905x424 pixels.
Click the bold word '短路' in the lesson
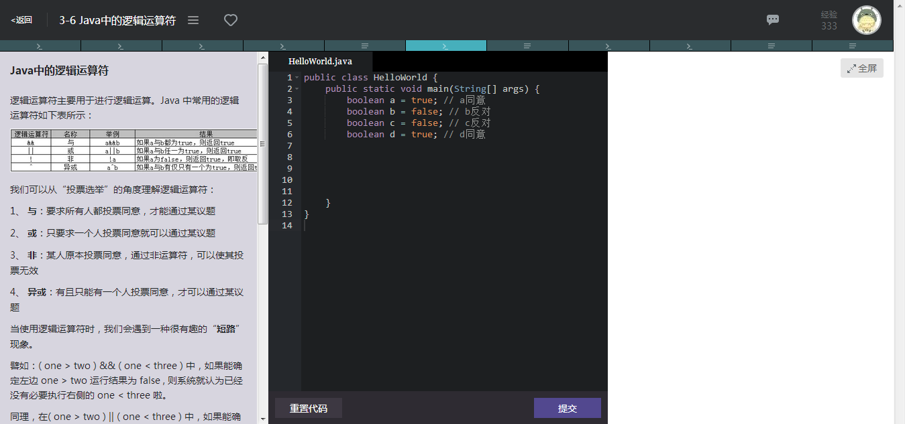[x=225, y=329]
